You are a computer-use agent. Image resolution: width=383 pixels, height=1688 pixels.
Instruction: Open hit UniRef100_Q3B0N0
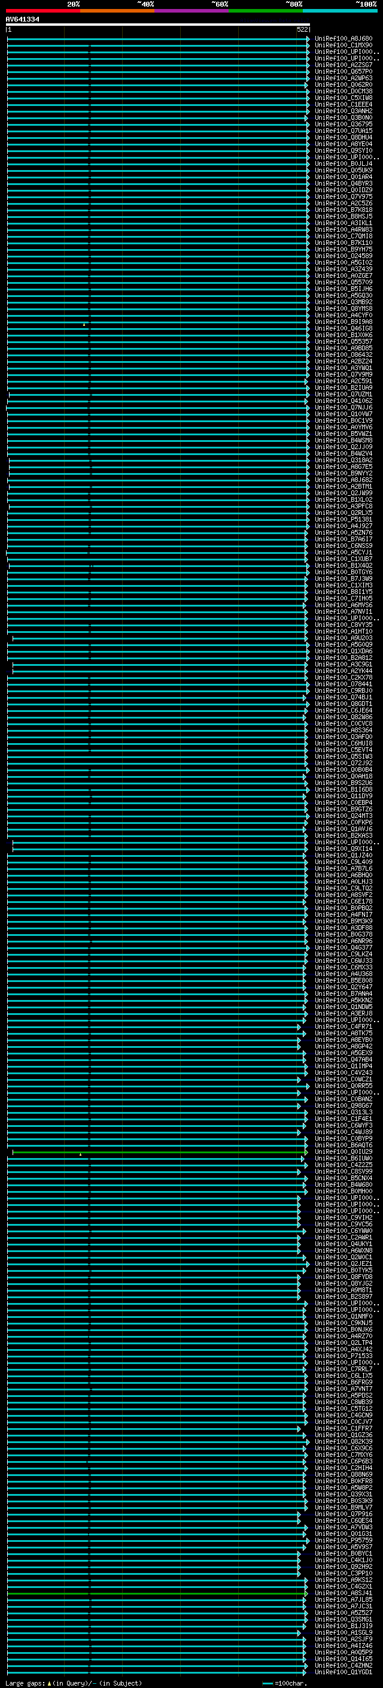pos(344,118)
